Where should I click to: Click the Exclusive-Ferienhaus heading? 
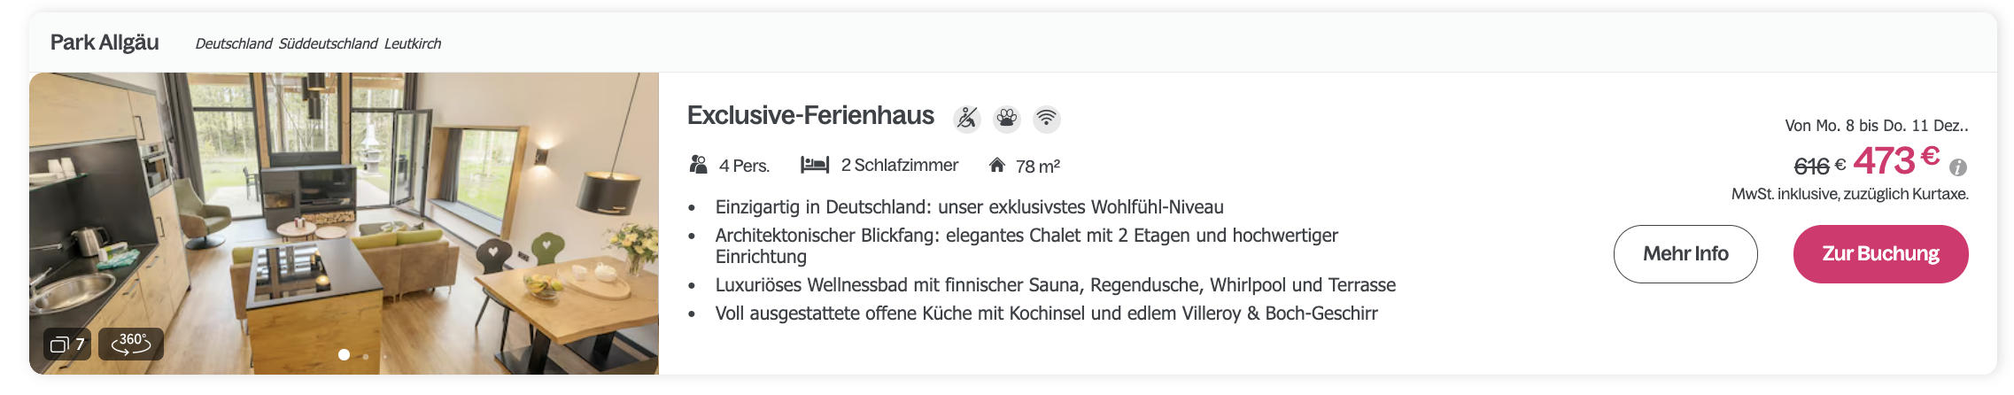point(810,116)
